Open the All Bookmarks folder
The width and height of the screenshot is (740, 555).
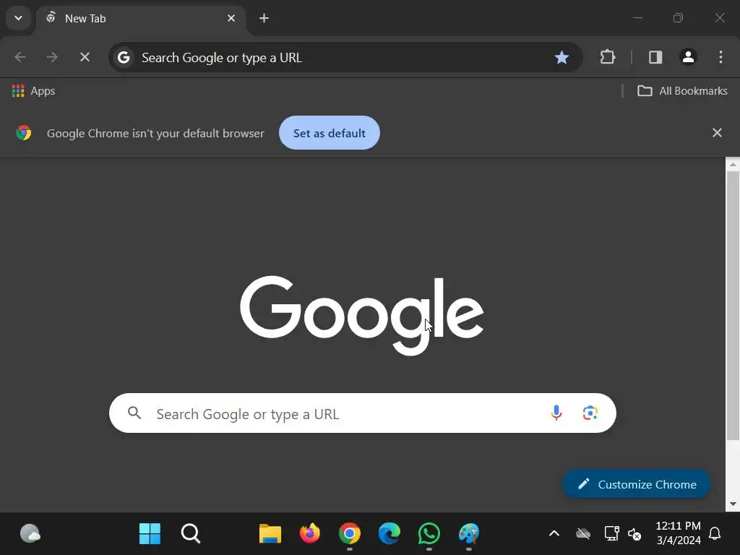pyautogui.click(x=682, y=91)
